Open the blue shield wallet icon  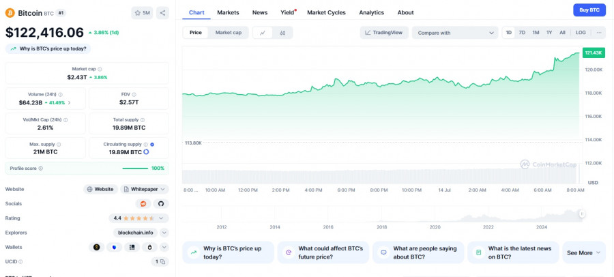(x=114, y=247)
